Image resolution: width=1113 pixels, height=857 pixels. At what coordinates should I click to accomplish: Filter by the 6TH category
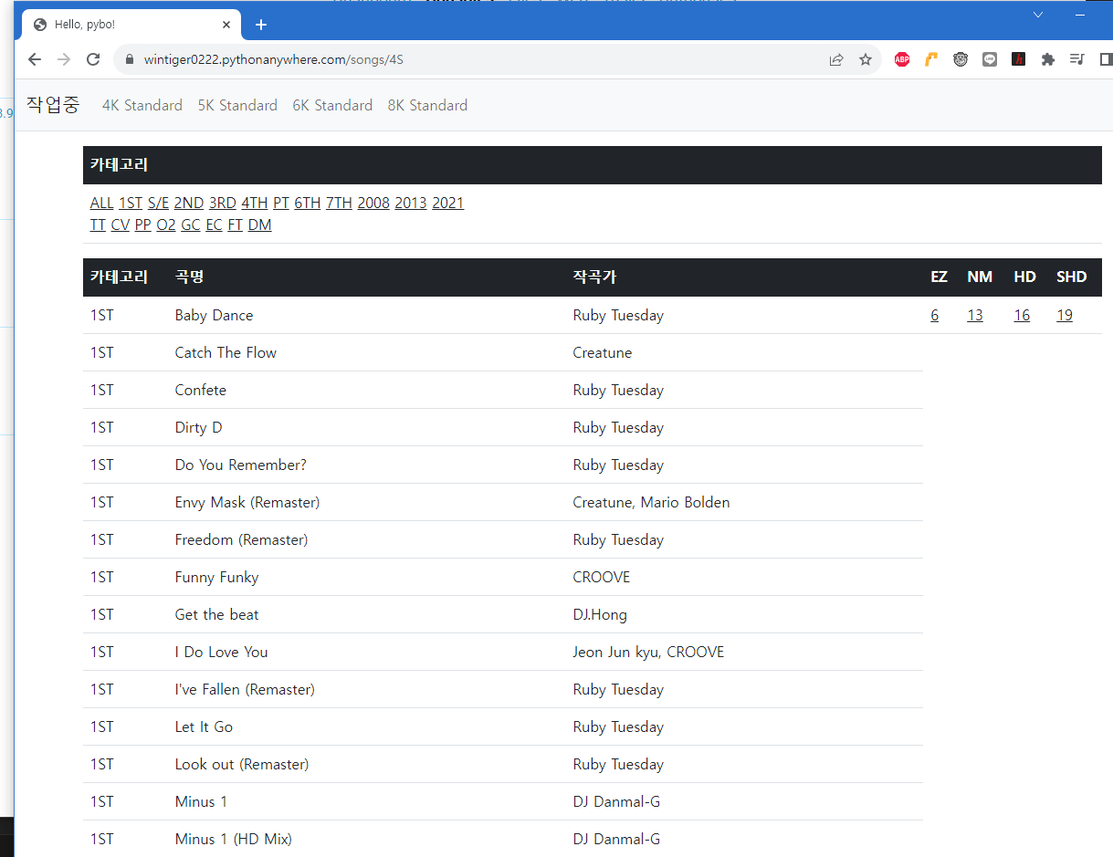[x=308, y=203]
